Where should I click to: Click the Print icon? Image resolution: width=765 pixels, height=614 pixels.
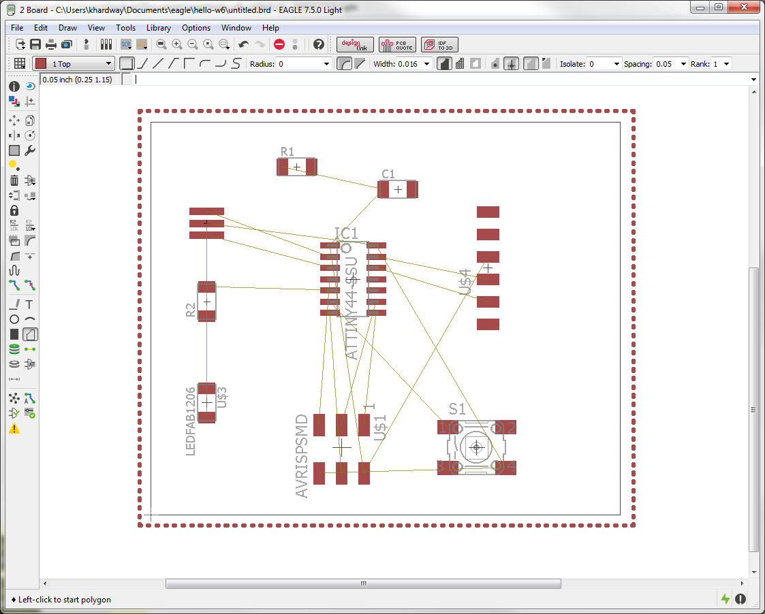[50, 44]
